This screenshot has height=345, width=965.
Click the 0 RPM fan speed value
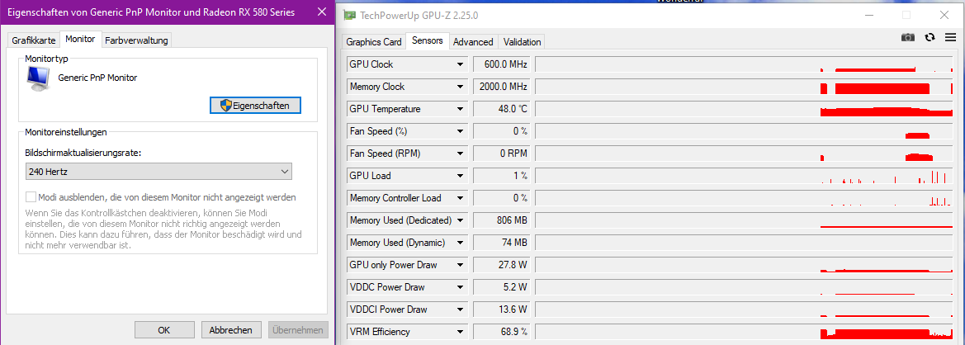(x=502, y=154)
